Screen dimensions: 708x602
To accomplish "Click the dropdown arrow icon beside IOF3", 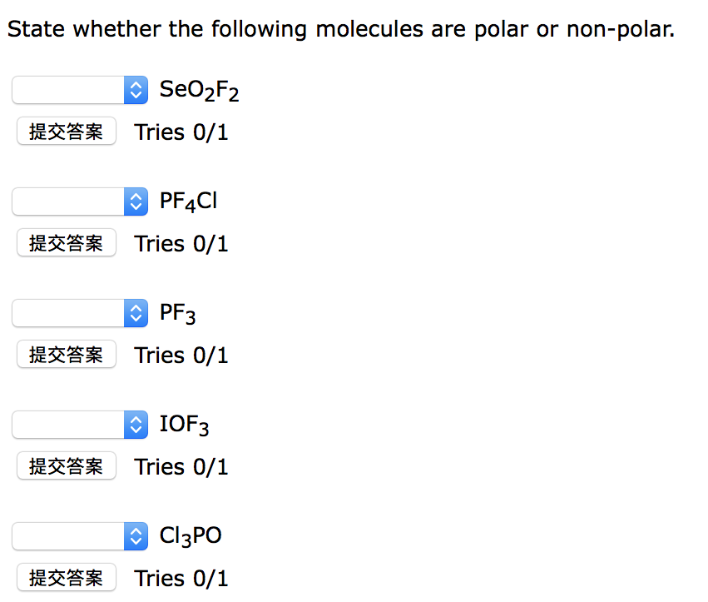I will tap(135, 425).
